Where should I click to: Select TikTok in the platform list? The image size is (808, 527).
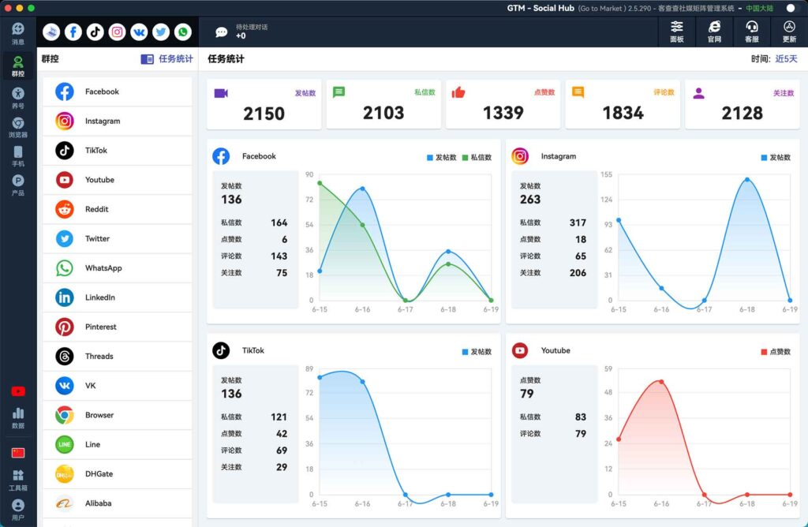click(118, 151)
